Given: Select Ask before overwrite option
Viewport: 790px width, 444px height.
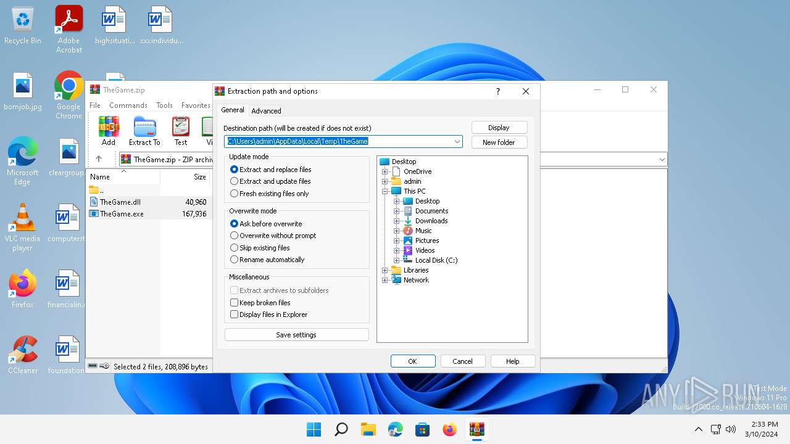Looking at the screenshot, I should (x=266, y=224).
